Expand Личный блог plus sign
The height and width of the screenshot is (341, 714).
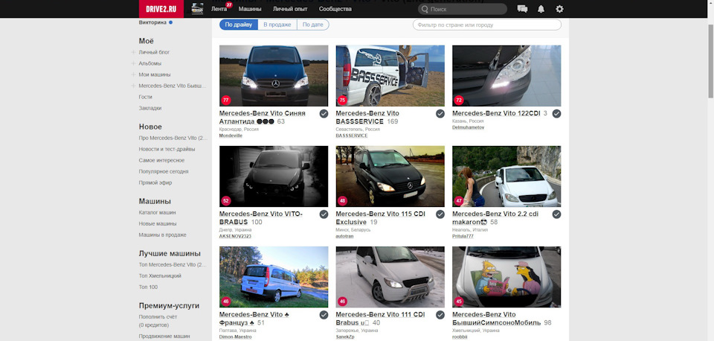pos(133,52)
